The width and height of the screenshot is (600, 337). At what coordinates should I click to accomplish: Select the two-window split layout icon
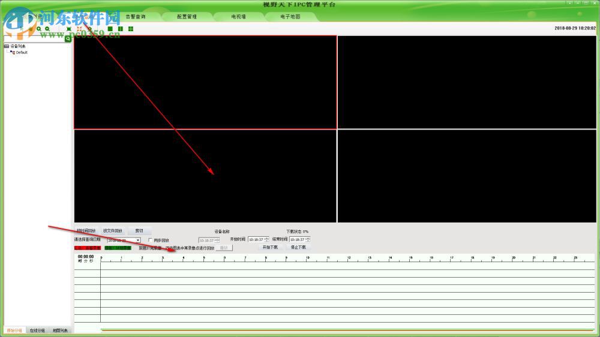121,29
